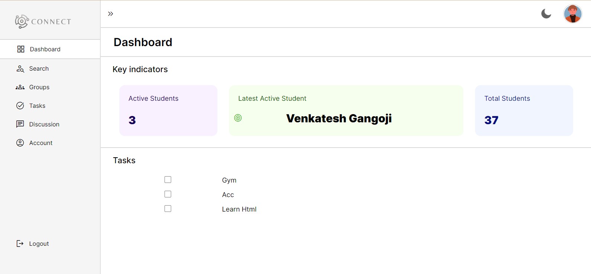Click the Dashboard grid icon

point(21,49)
